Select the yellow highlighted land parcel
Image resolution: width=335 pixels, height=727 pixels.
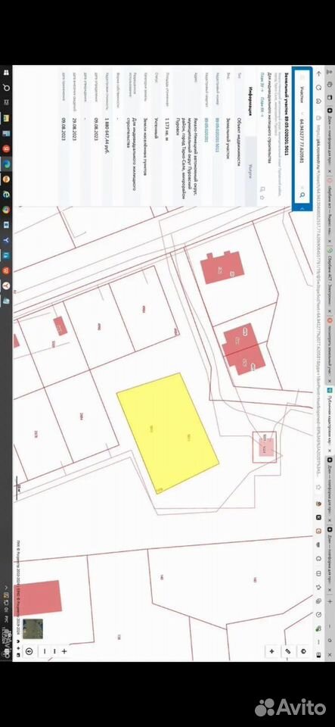point(168,432)
